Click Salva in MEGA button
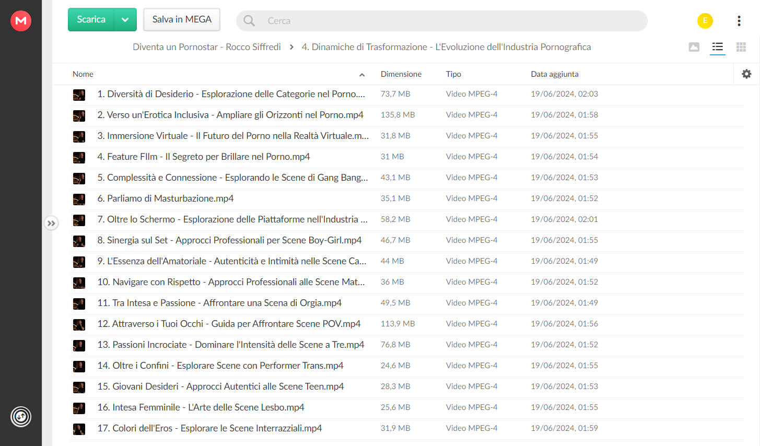The width and height of the screenshot is (760, 446). click(x=182, y=20)
